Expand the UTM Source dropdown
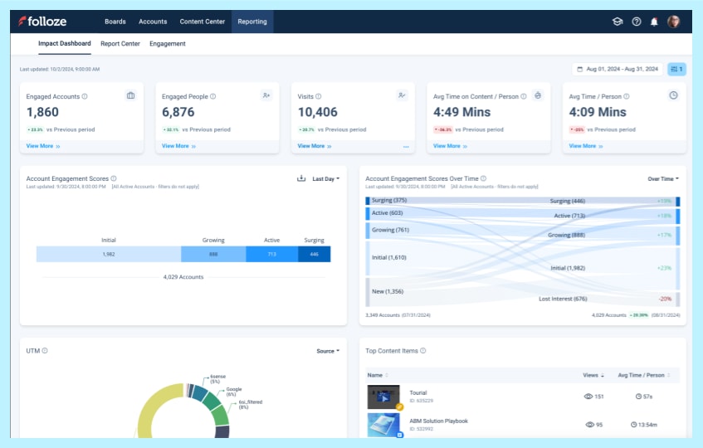The height and width of the screenshot is (448, 703). click(328, 351)
